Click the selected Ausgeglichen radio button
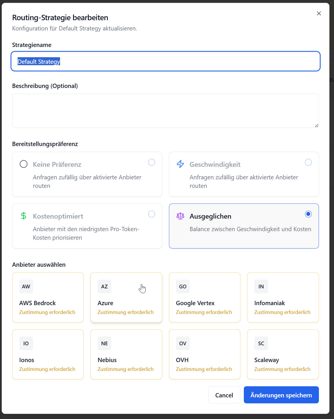334x419 pixels. tap(308, 214)
